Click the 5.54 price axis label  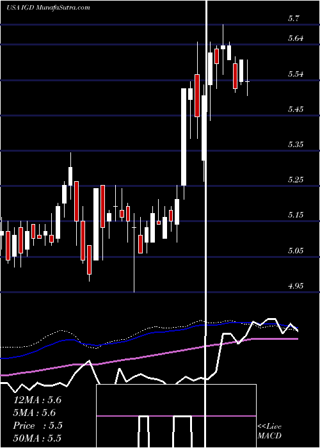click(295, 74)
